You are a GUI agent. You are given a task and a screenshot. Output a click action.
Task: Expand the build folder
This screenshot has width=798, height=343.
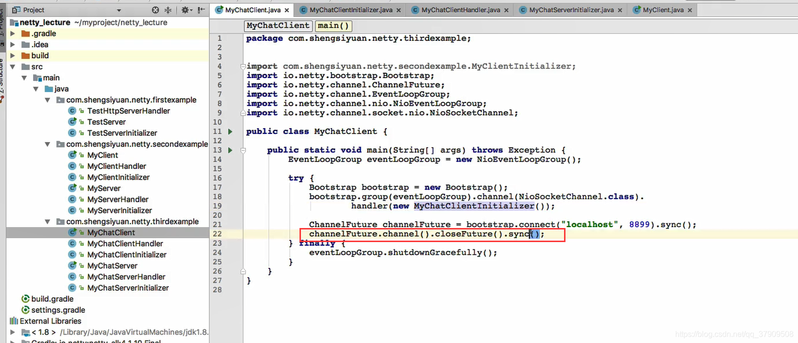13,56
